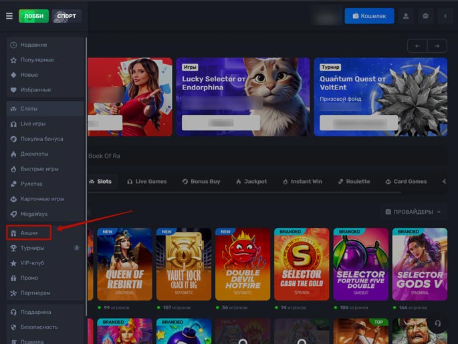The width and height of the screenshot is (458, 344).
Task: Switch to СПОРТ mode
Action: coord(66,16)
